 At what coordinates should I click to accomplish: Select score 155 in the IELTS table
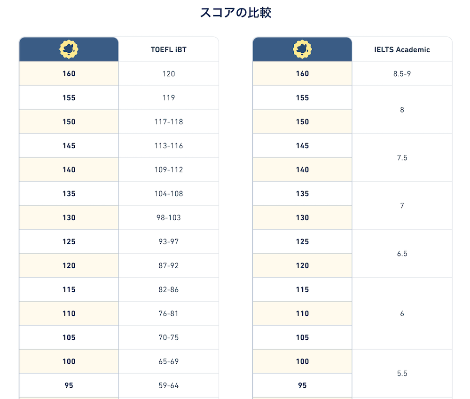coord(302,97)
